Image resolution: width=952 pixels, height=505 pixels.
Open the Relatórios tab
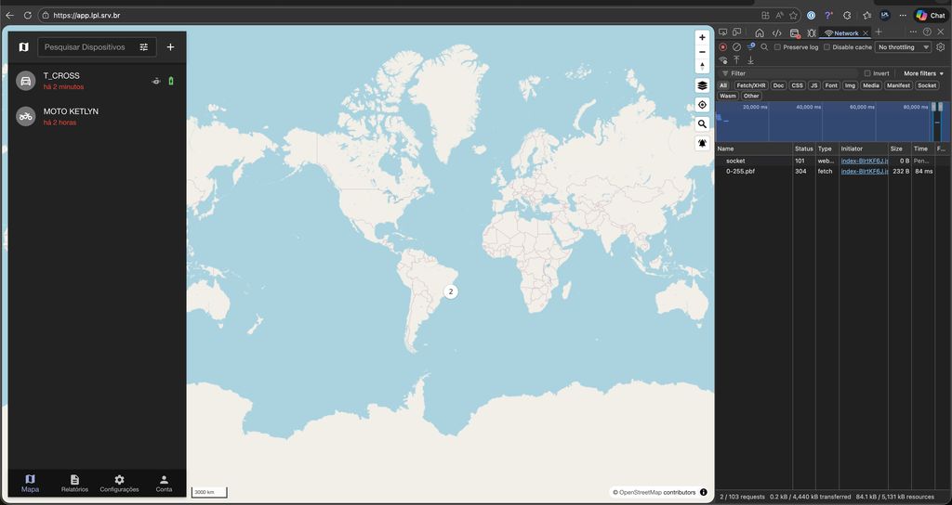click(x=74, y=483)
